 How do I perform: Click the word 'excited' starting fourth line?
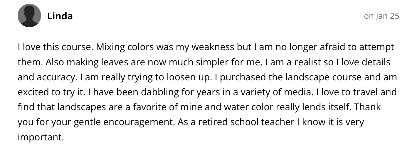[x=31, y=92]
